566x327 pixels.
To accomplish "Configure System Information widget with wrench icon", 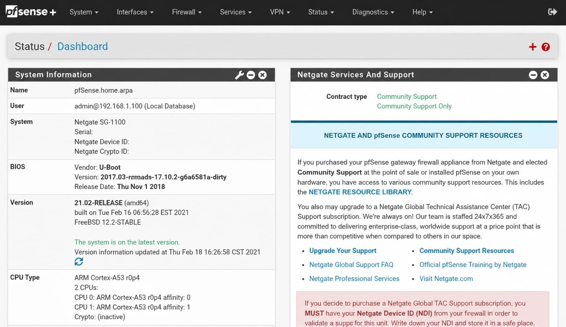I will pos(239,75).
